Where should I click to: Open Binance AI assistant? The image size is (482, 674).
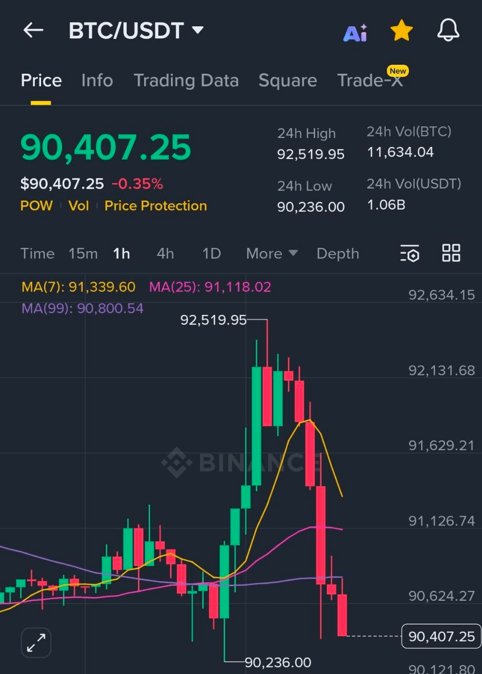click(355, 30)
